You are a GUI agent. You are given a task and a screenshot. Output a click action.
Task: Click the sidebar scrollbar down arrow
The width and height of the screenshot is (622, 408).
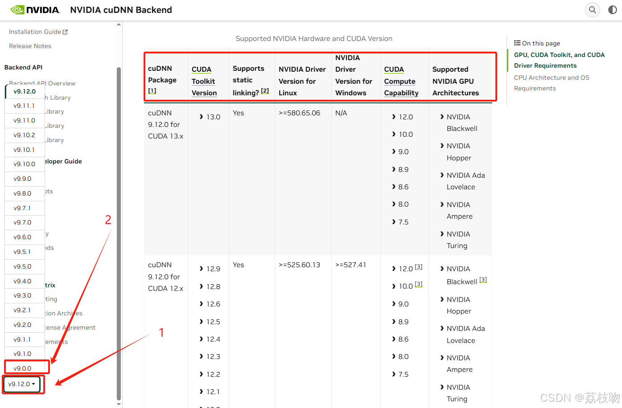[x=119, y=404]
